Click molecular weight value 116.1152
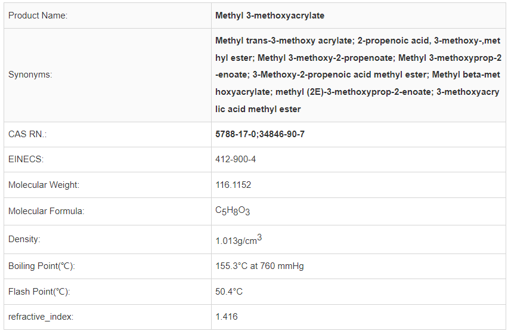508x334 pixels. click(233, 185)
